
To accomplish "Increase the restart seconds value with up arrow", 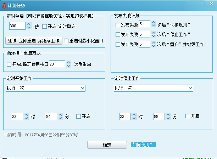I will 29,24.
